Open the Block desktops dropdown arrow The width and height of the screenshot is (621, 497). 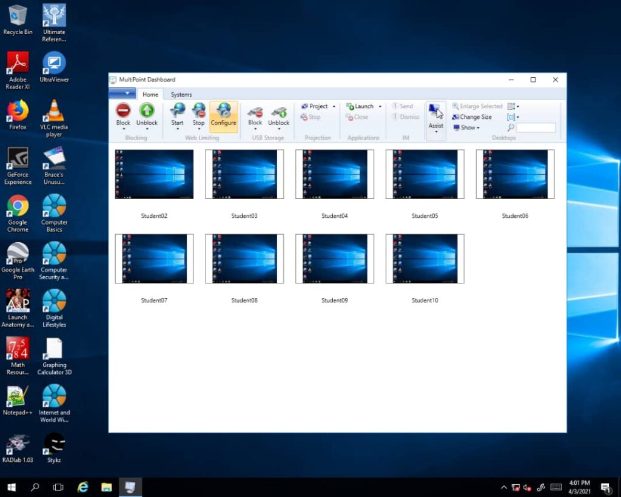coord(124,129)
